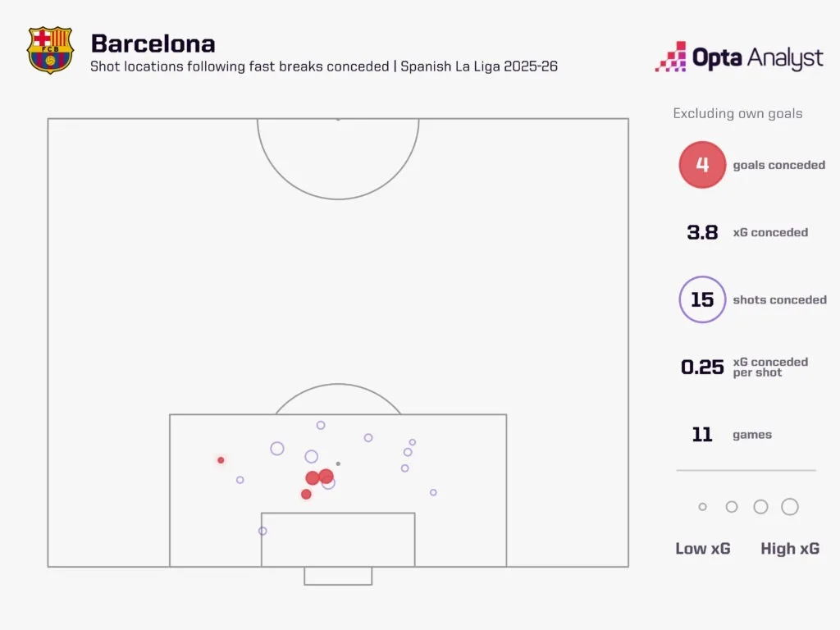This screenshot has height=630, width=840.
Task: Click the Barcelona title text
Action: tap(153, 43)
